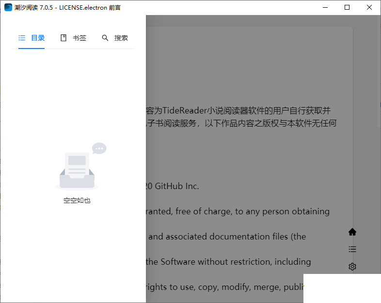Open the 搜索 search tab

tap(115, 38)
